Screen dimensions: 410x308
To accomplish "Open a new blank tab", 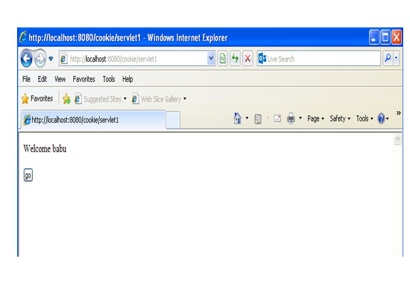I will click(173, 120).
